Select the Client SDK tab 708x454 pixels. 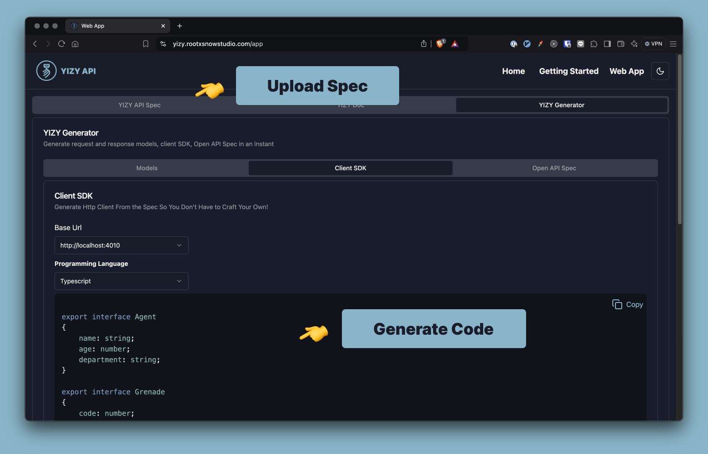tap(350, 168)
